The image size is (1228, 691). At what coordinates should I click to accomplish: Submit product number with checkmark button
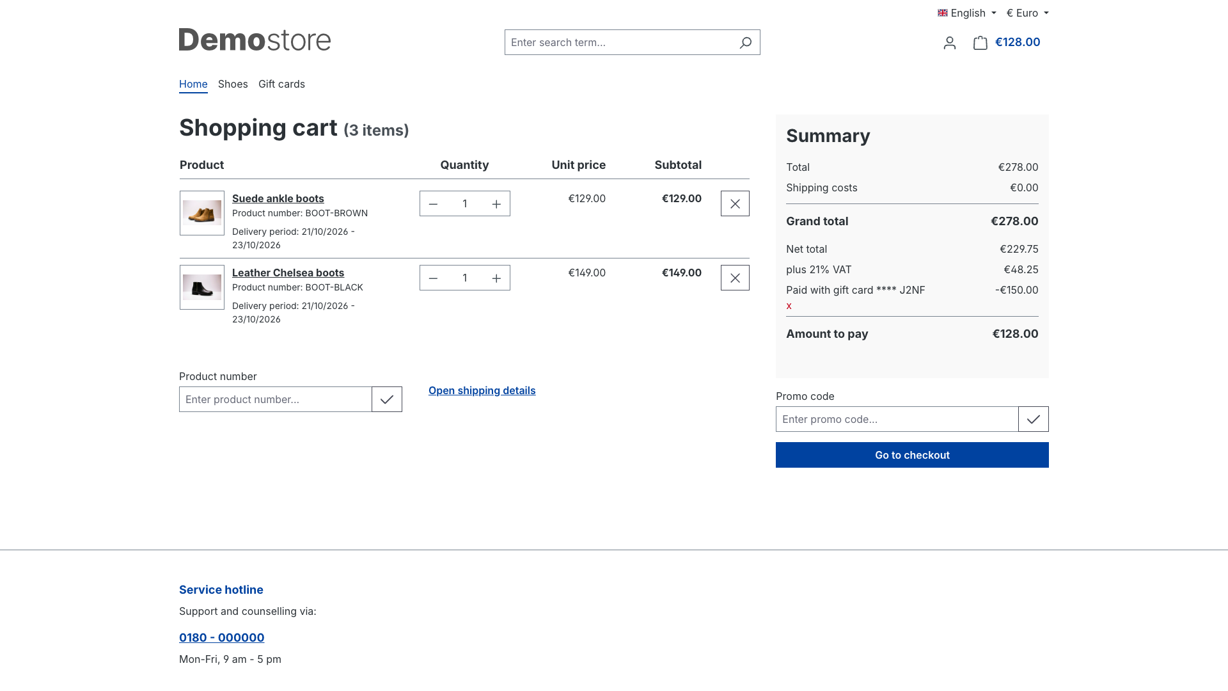coord(387,399)
